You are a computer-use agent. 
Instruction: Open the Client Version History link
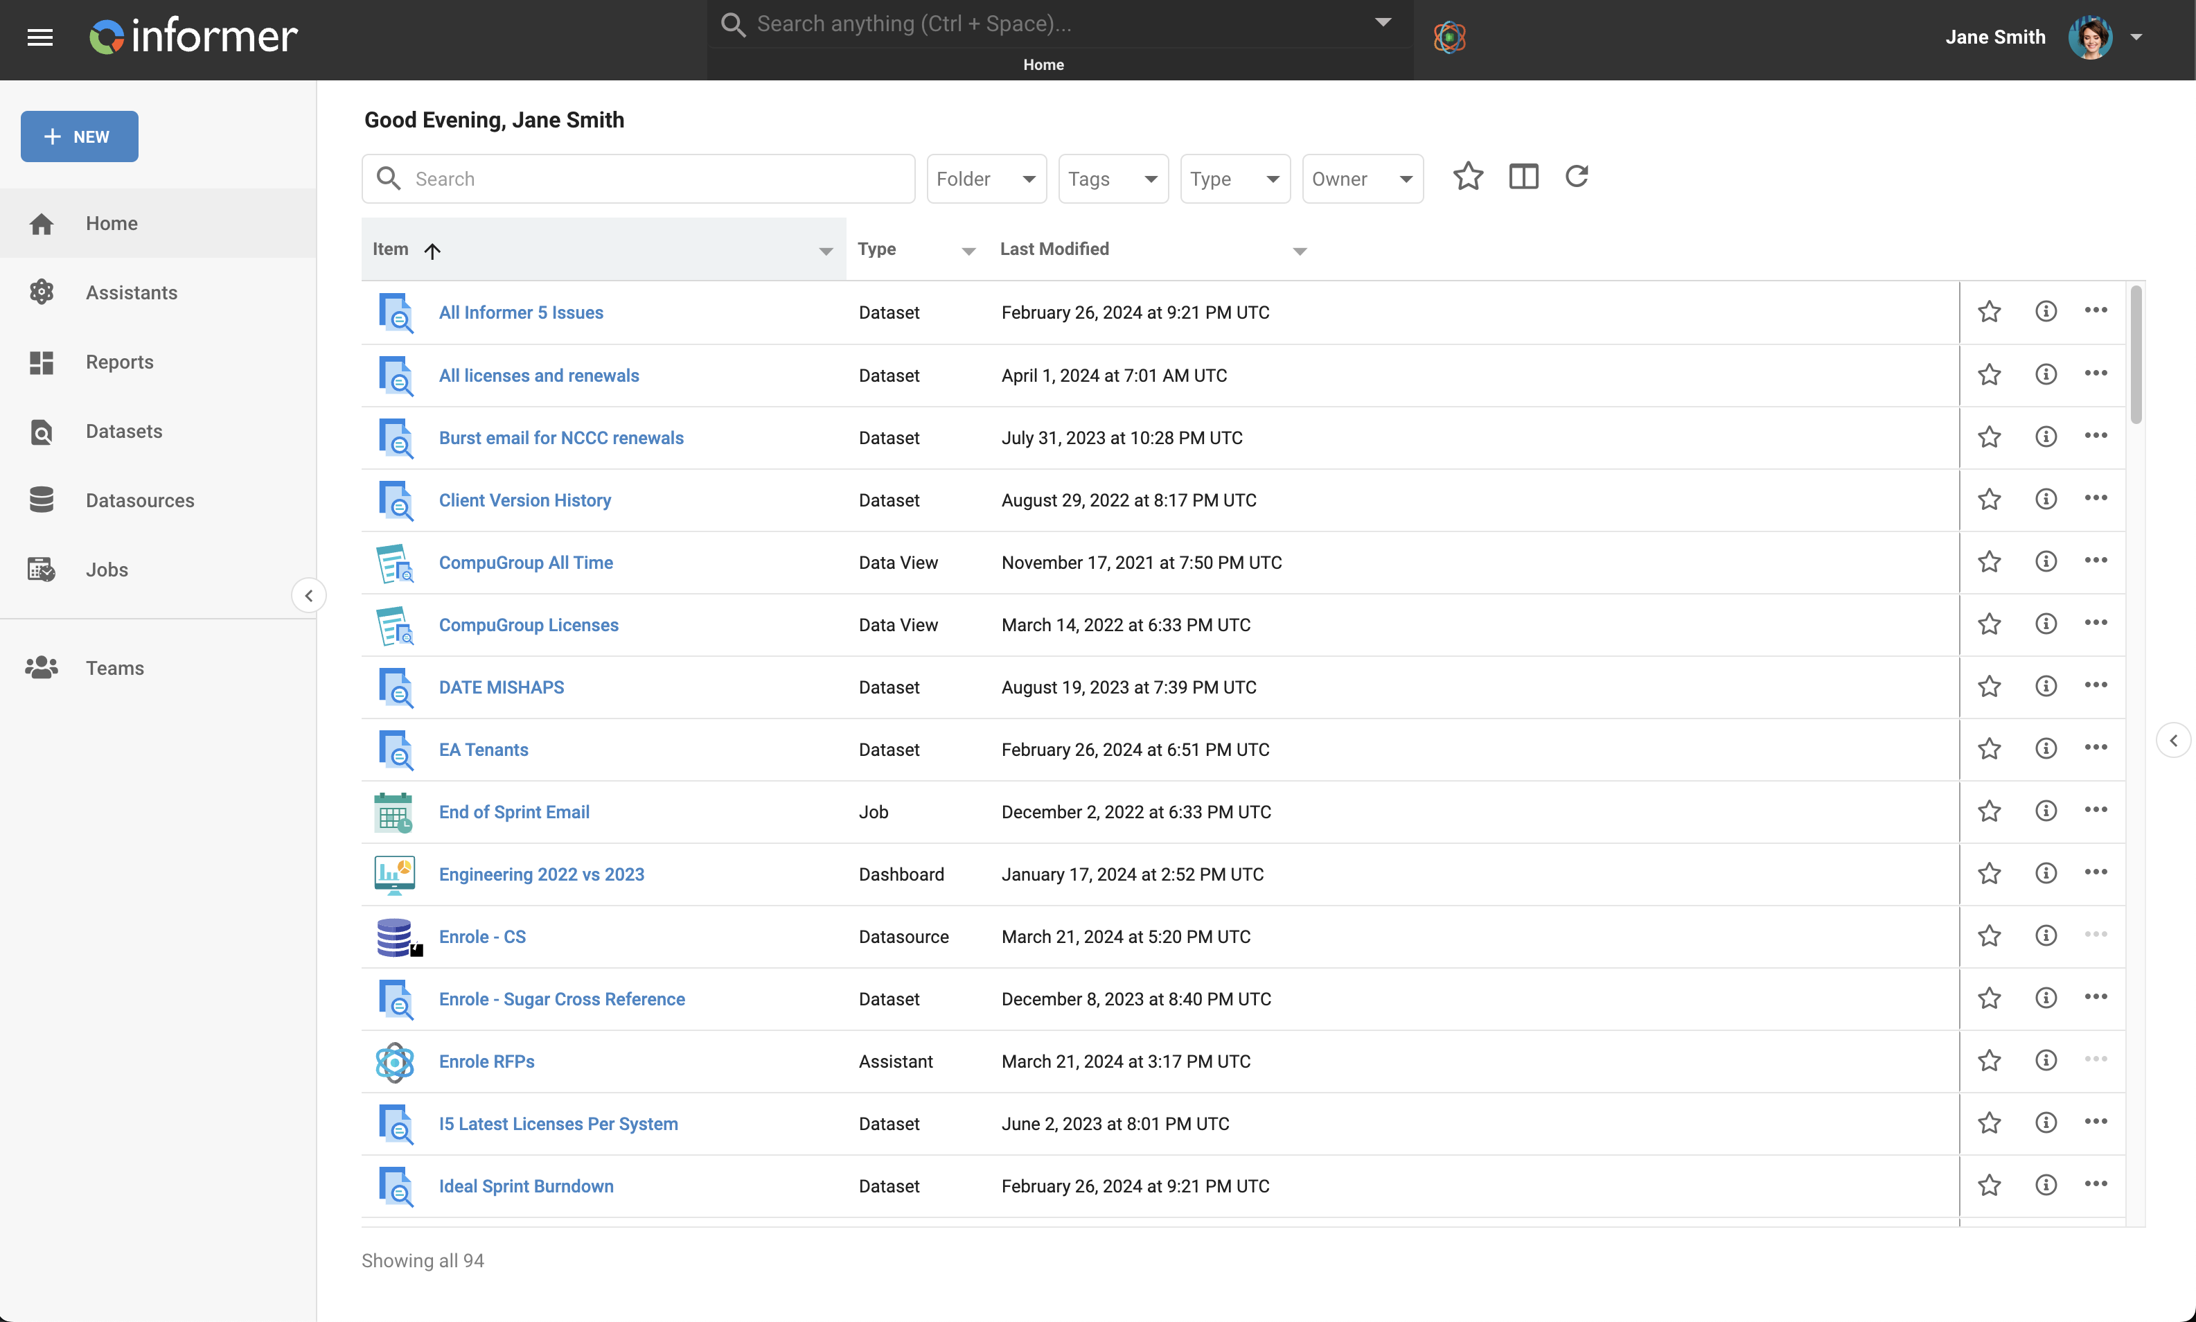524,500
